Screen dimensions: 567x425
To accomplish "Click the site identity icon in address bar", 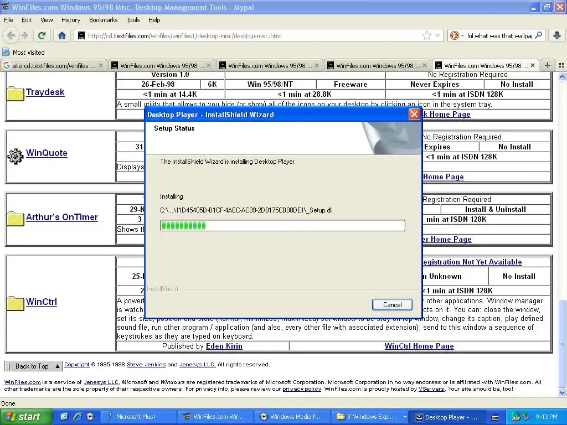I will coord(81,35).
